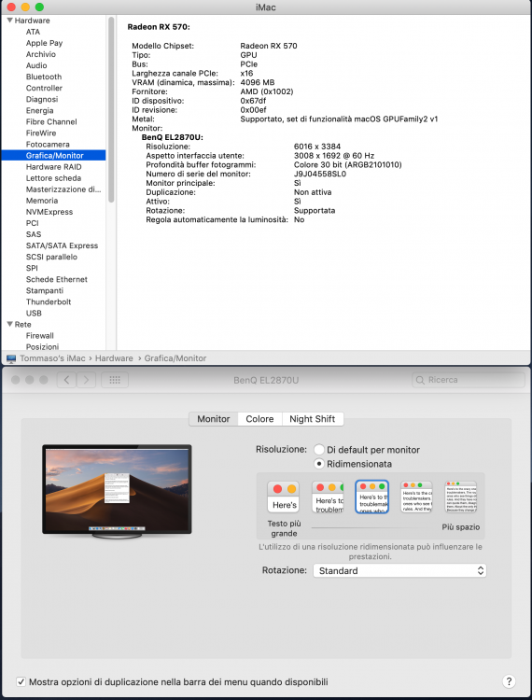Select USB in the sidebar

click(x=34, y=313)
